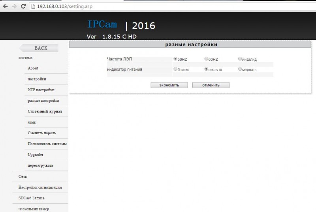Expand SDCard Запись section
The image size is (316, 212).
tap(32, 198)
